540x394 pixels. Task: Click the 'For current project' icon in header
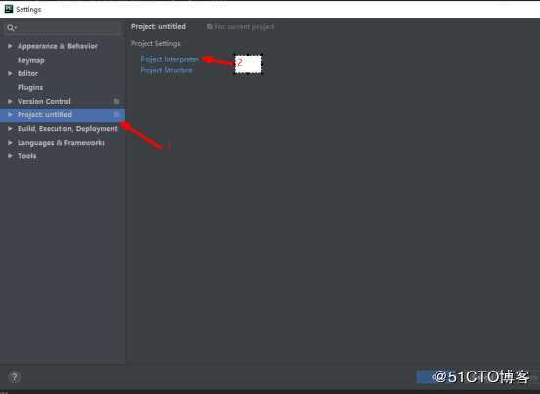point(209,27)
